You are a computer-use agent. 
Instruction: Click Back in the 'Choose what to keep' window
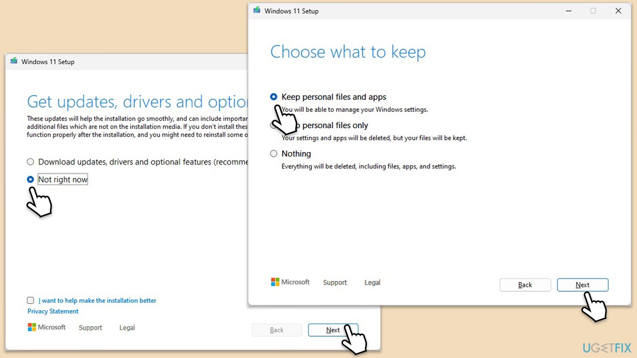pyautogui.click(x=525, y=285)
